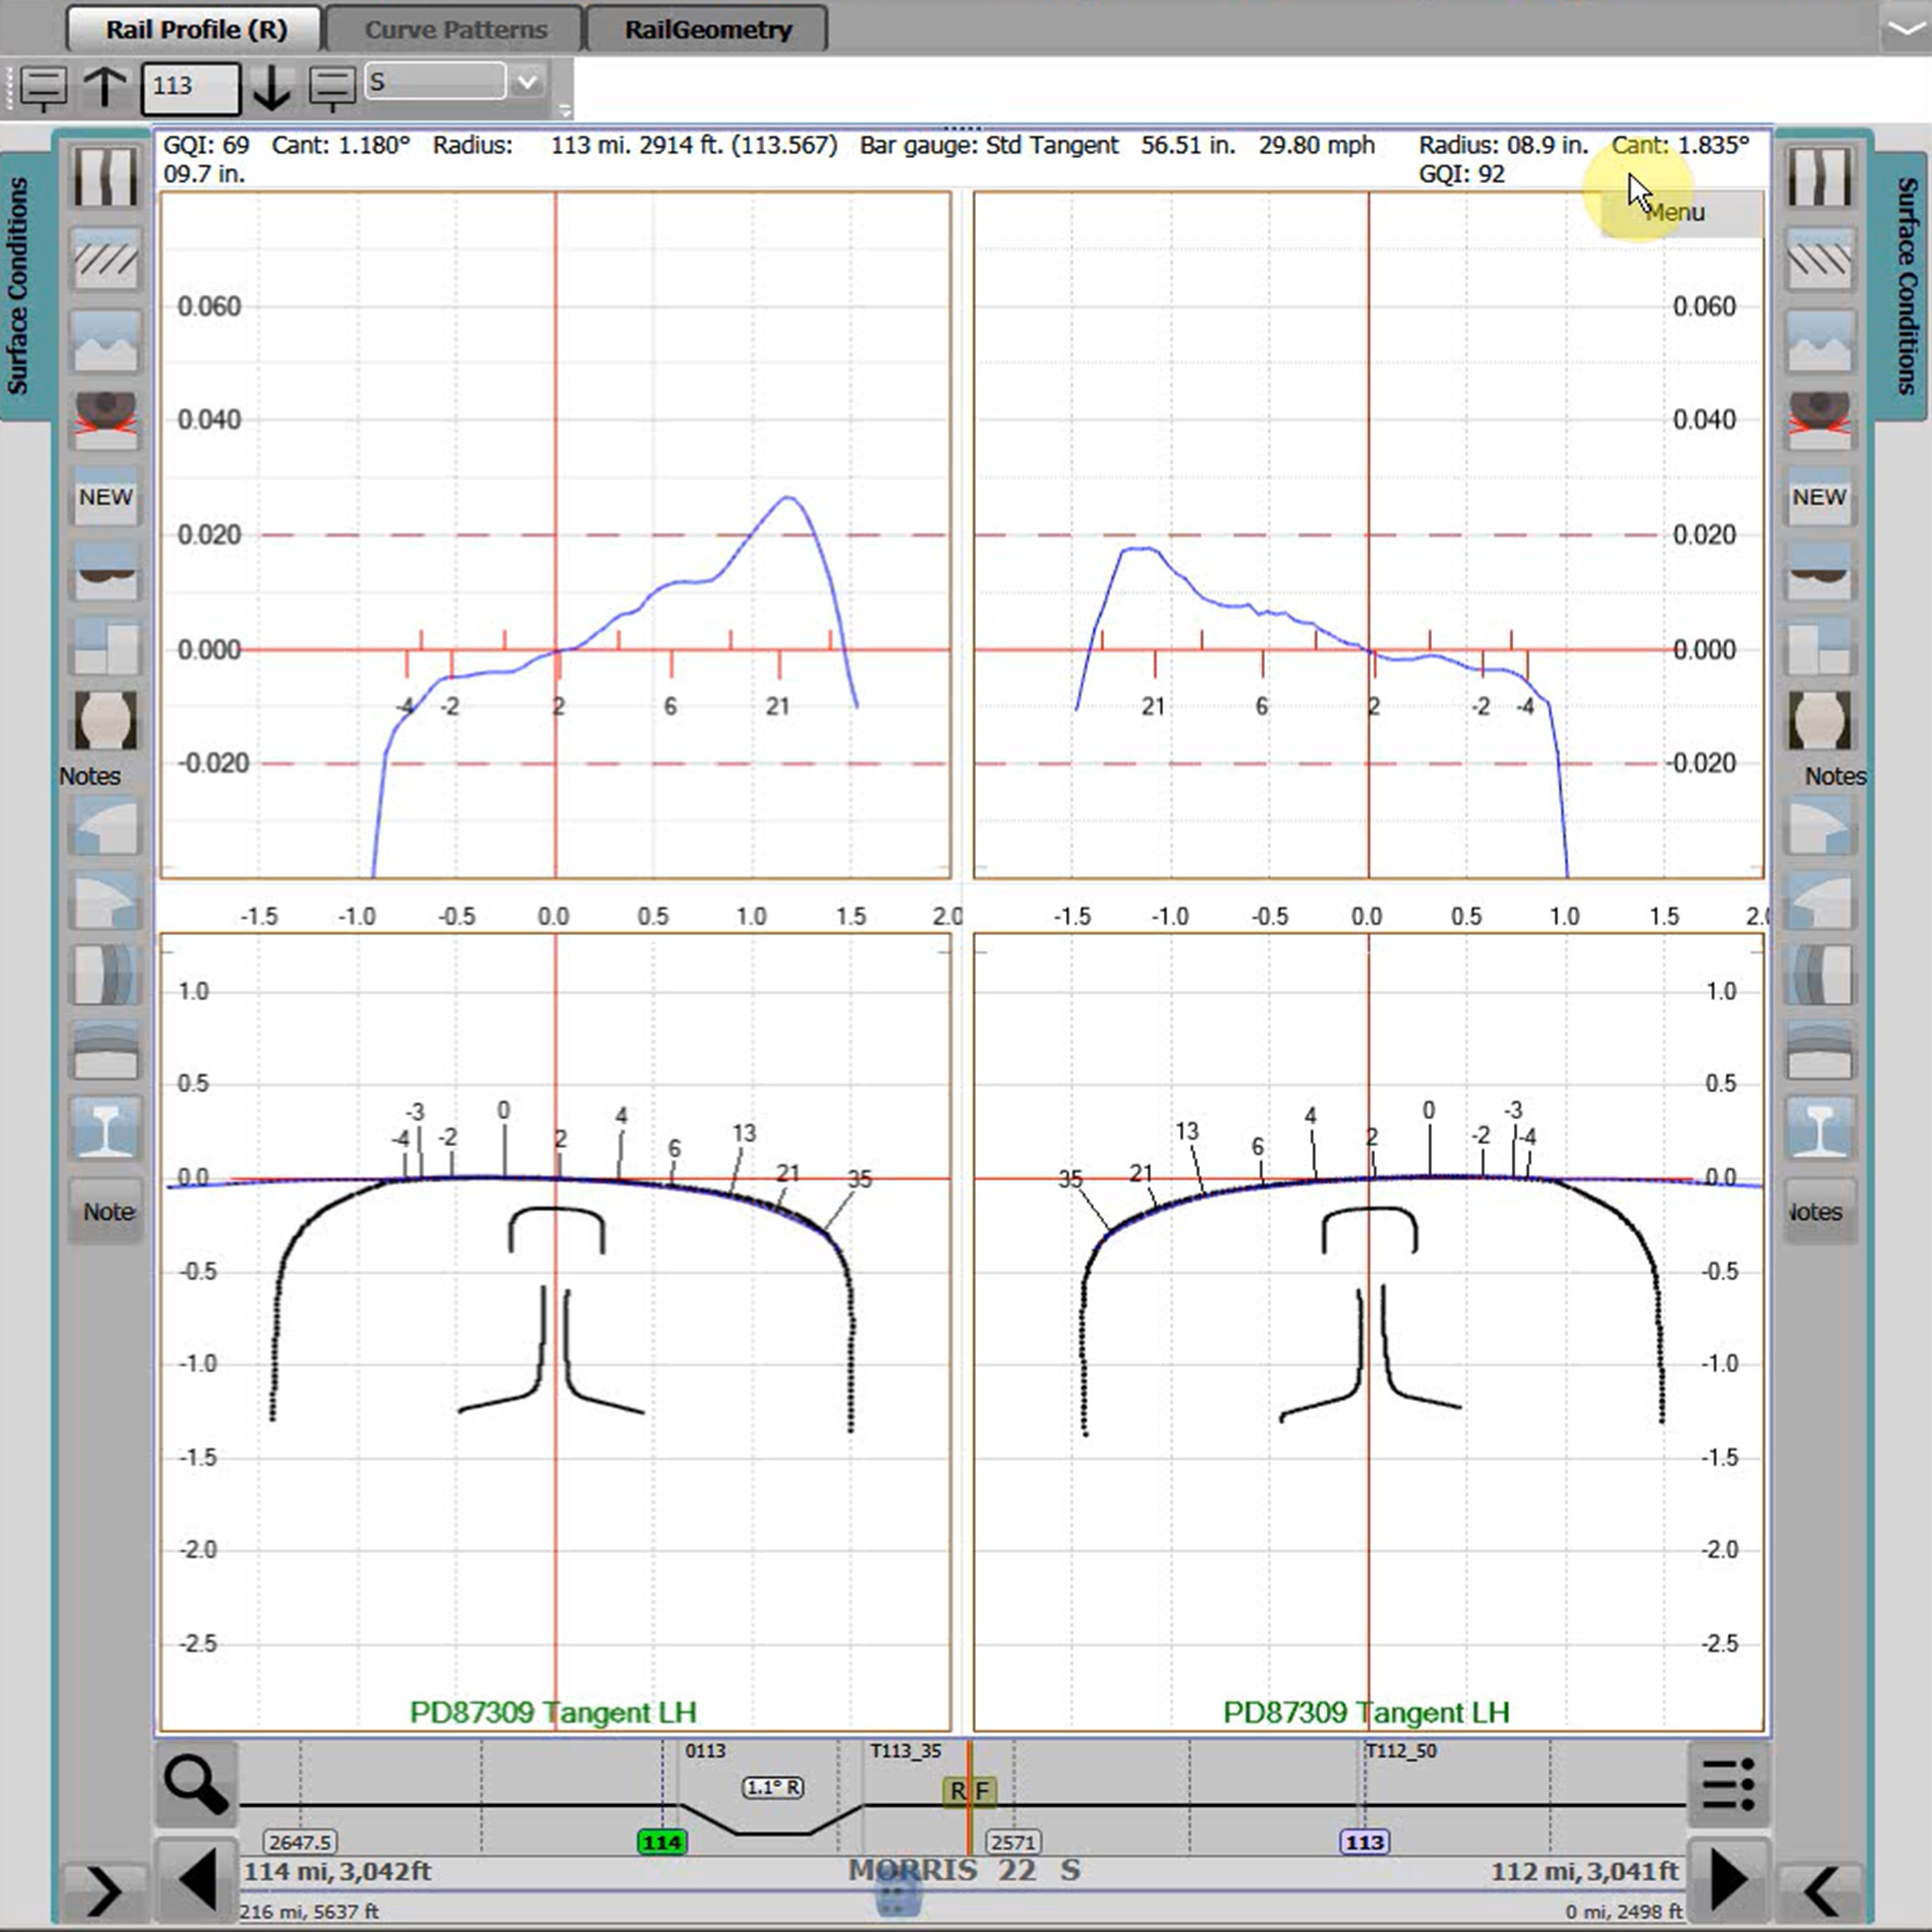Viewport: 1932px width, 1932px height.
Task: Click the left NEW rail profile button
Action: (x=105, y=497)
